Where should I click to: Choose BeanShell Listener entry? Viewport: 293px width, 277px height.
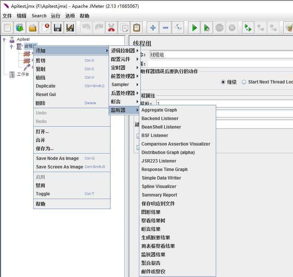[177, 127]
